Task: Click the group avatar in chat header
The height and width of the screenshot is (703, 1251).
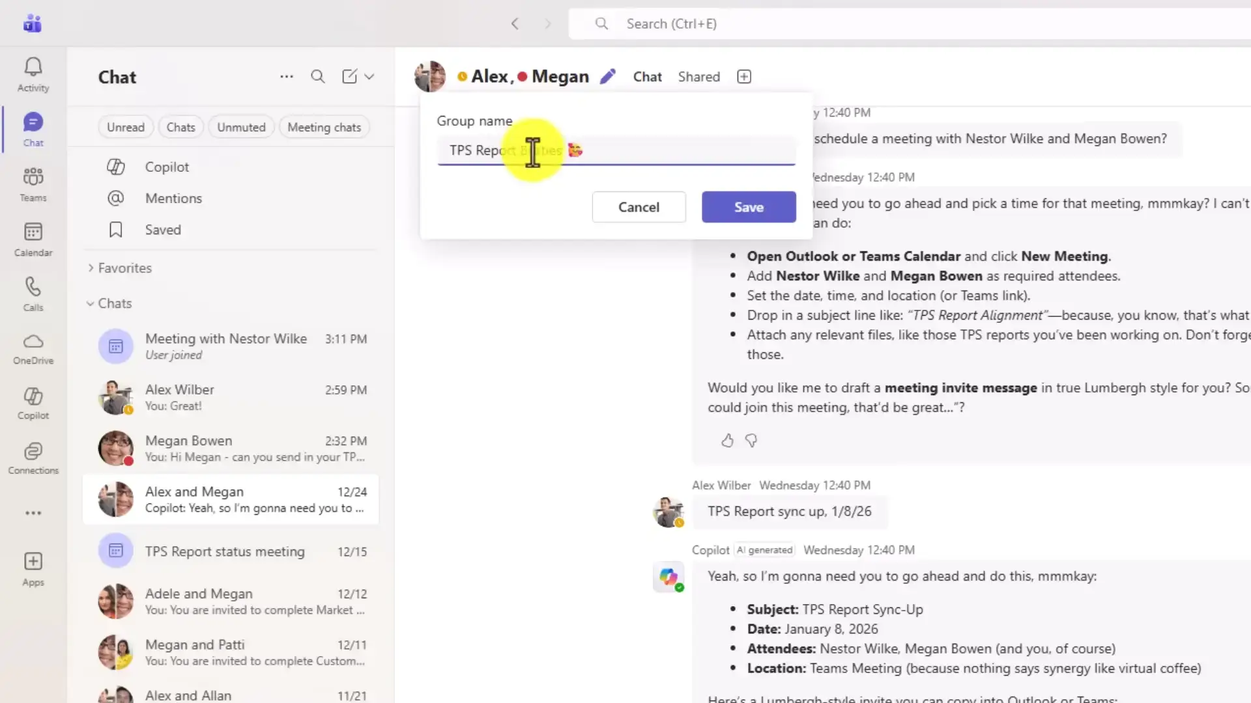Action: (x=430, y=77)
